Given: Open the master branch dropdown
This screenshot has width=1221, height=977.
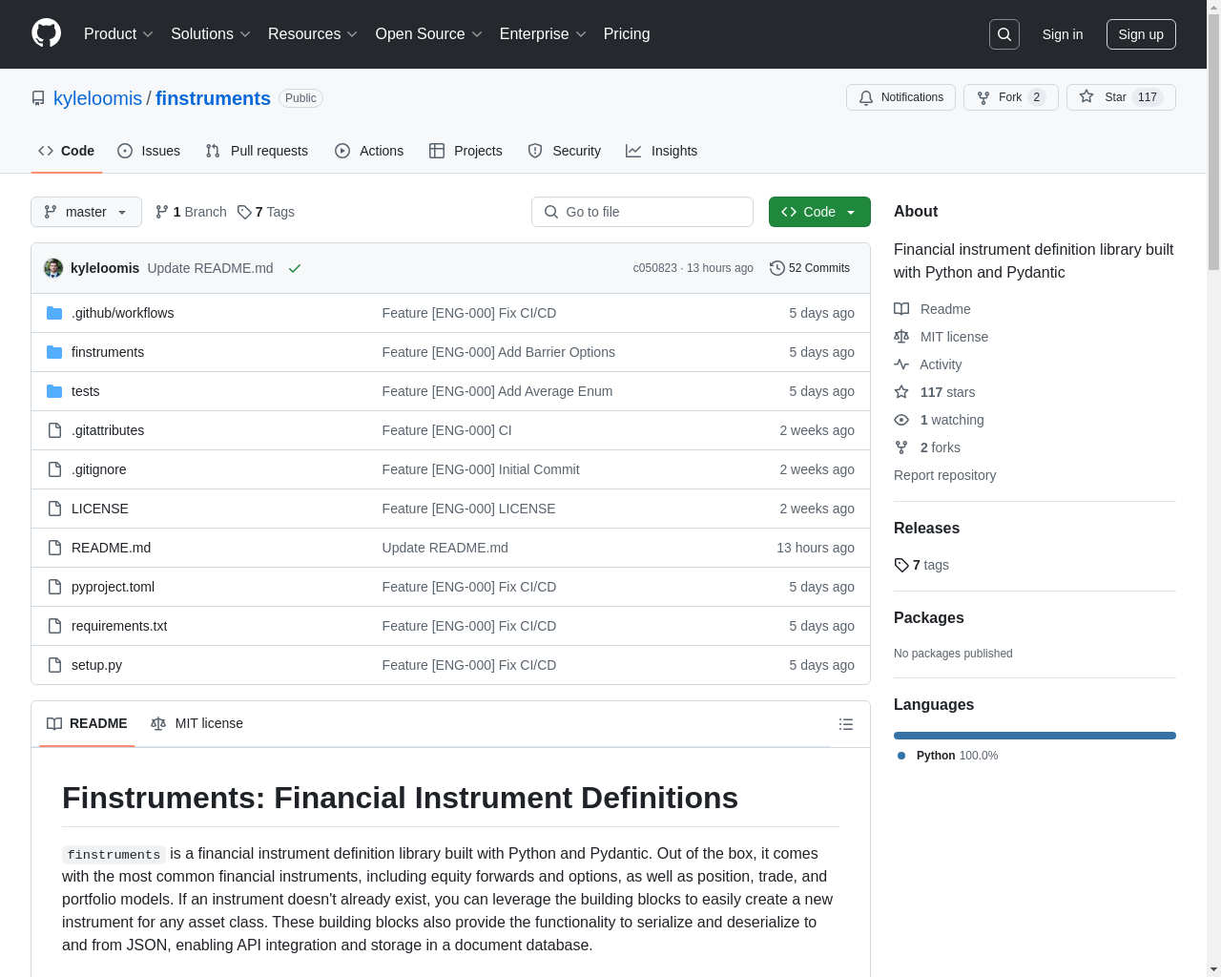Looking at the screenshot, I should pyautogui.click(x=86, y=212).
